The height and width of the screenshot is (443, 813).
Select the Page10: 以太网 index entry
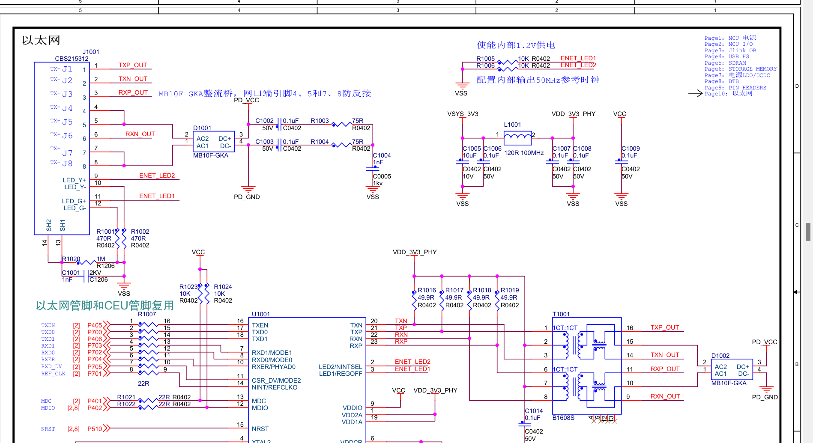(729, 94)
